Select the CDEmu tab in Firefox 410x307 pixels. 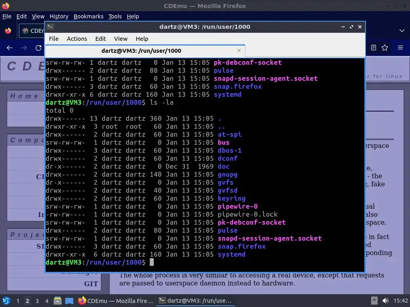click(x=32, y=31)
